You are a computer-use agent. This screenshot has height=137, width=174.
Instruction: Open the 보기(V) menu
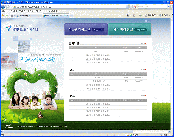(22, 11)
